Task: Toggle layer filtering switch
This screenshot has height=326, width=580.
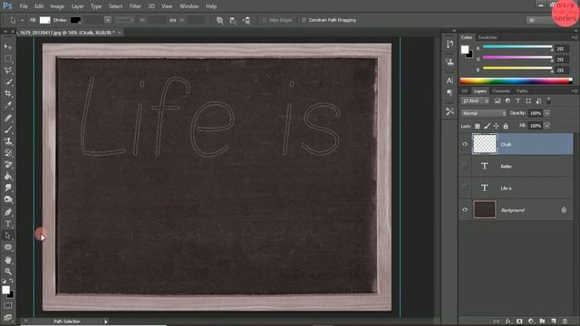Action: 548,101
